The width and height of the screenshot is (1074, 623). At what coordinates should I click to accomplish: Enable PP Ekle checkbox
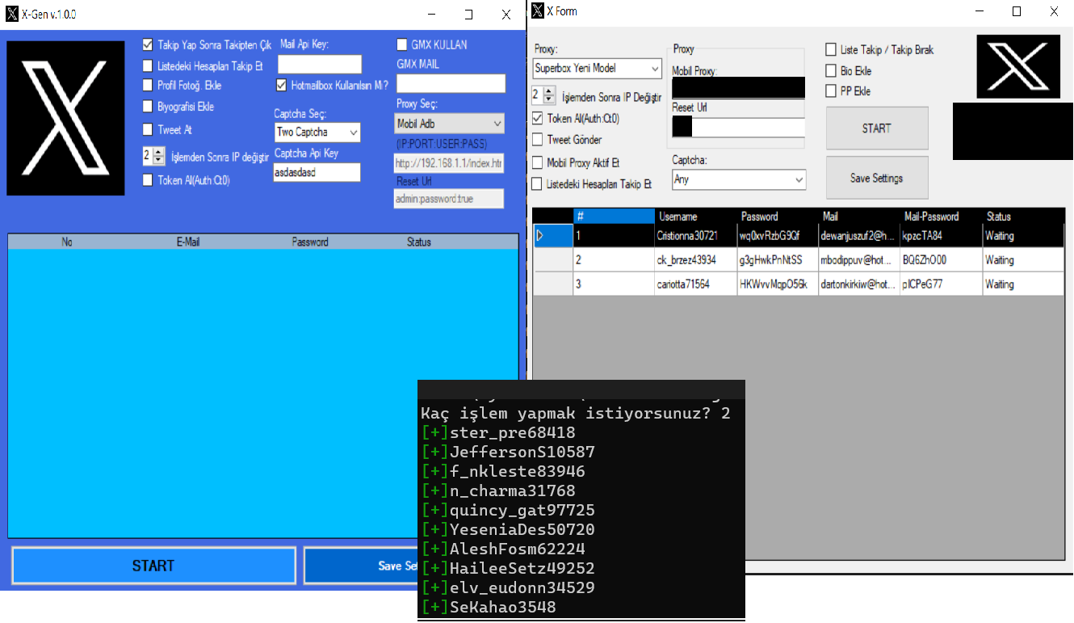point(831,91)
